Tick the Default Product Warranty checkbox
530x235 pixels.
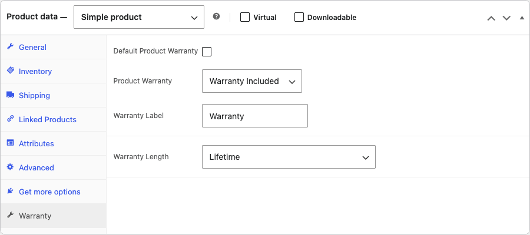click(207, 52)
